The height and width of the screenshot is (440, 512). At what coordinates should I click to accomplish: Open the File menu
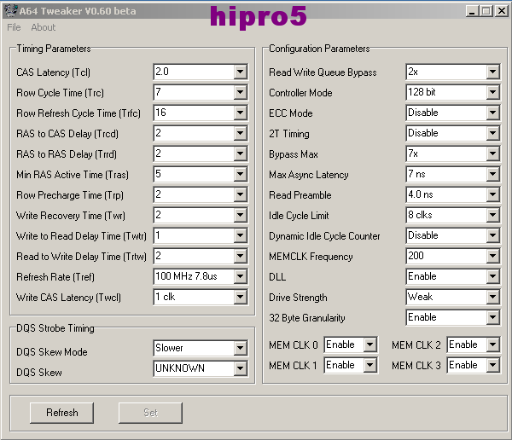[14, 27]
